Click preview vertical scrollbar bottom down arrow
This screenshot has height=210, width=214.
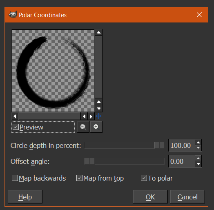[99, 109]
